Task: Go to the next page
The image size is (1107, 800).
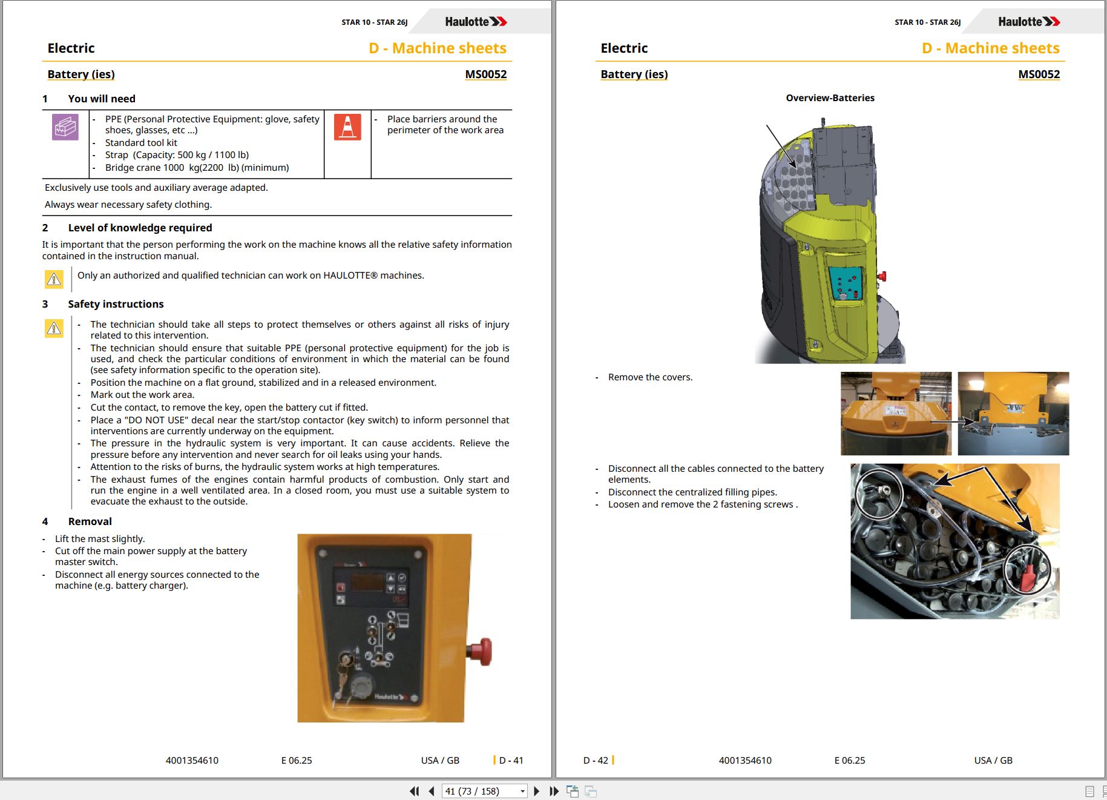Action: pyautogui.click(x=536, y=791)
